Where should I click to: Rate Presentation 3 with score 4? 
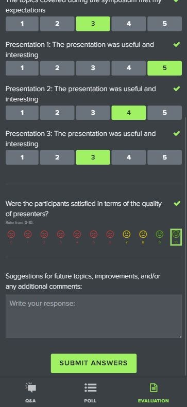129,157
